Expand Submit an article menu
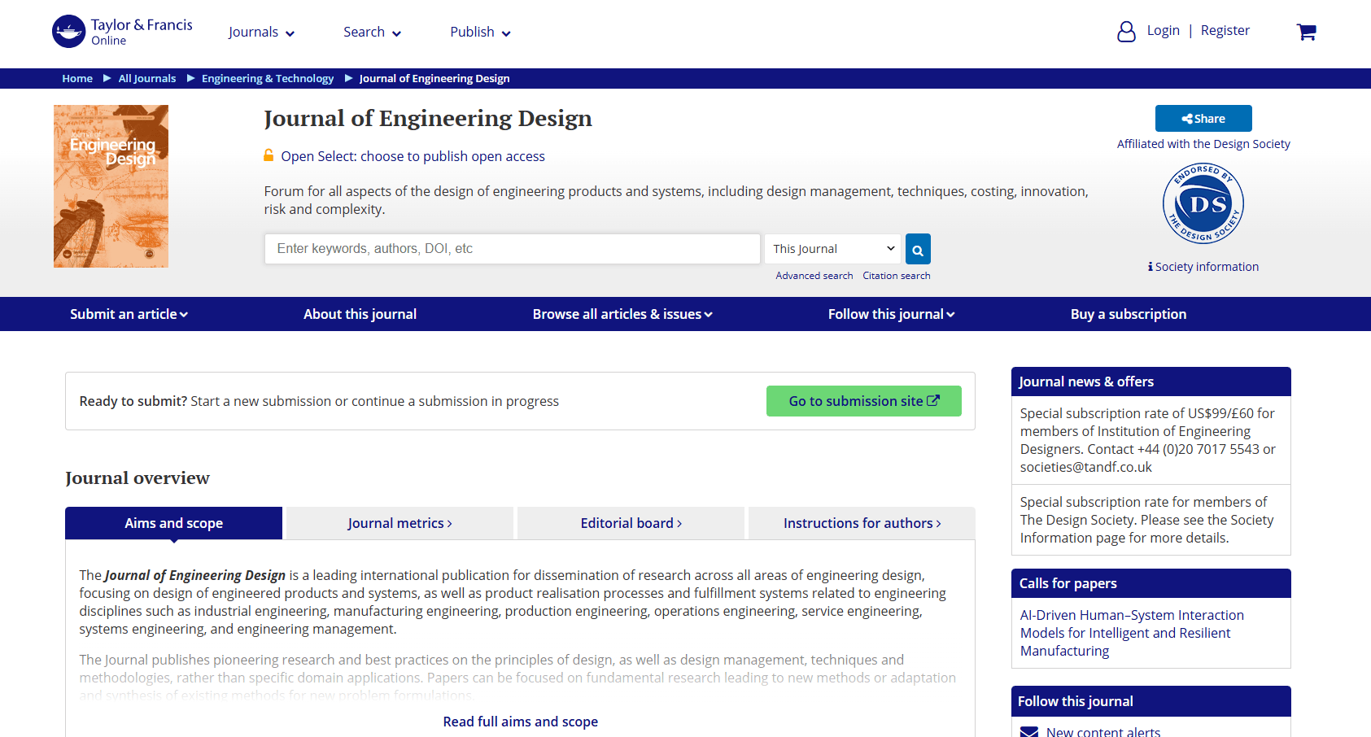Viewport: 1371px width, 737px height. point(129,314)
